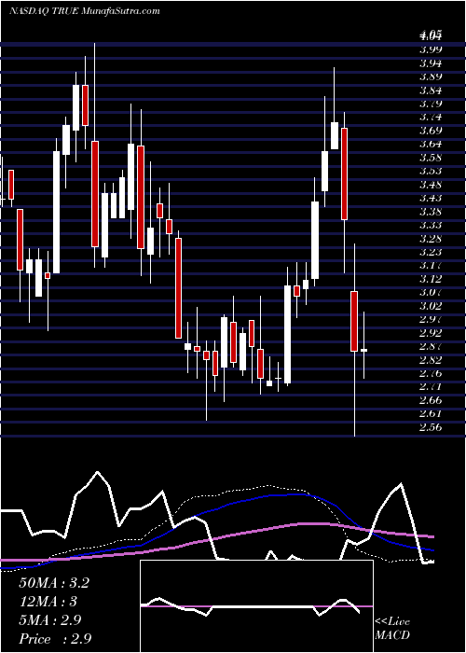Click the 2.76 price axis label
This screenshot has width=466, height=653.
pos(431,373)
